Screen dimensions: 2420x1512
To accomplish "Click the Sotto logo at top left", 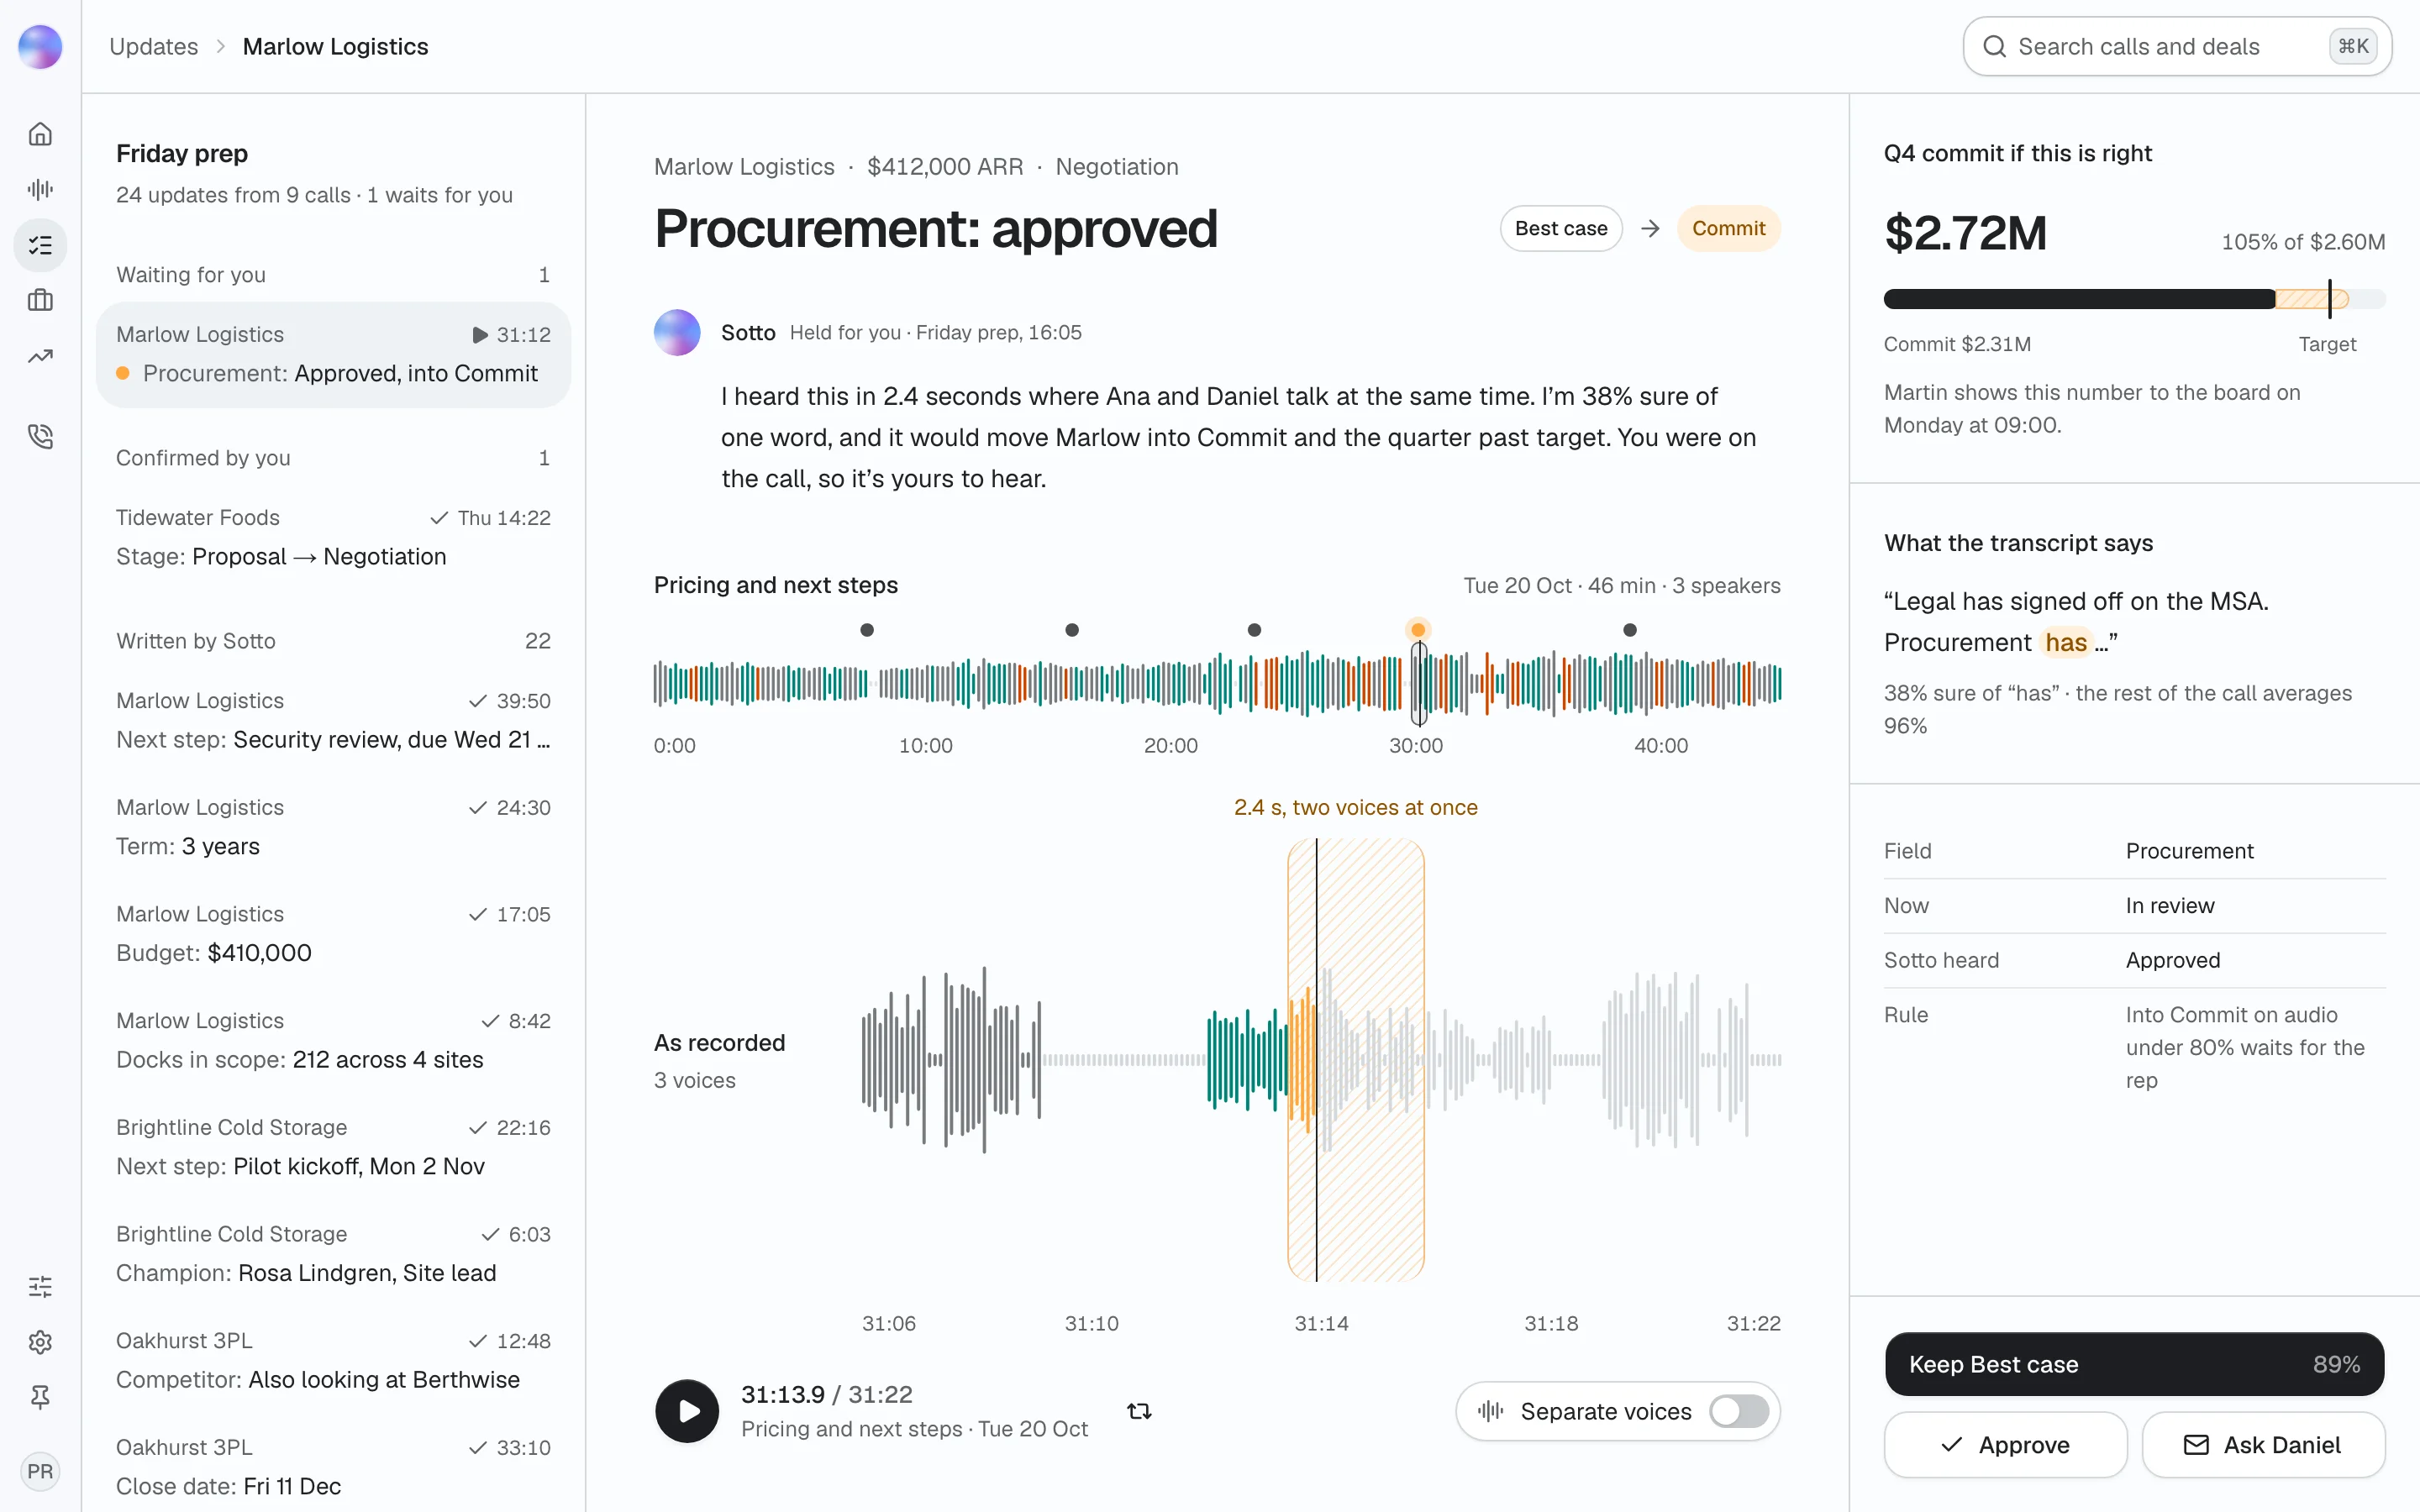I will [40, 47].
